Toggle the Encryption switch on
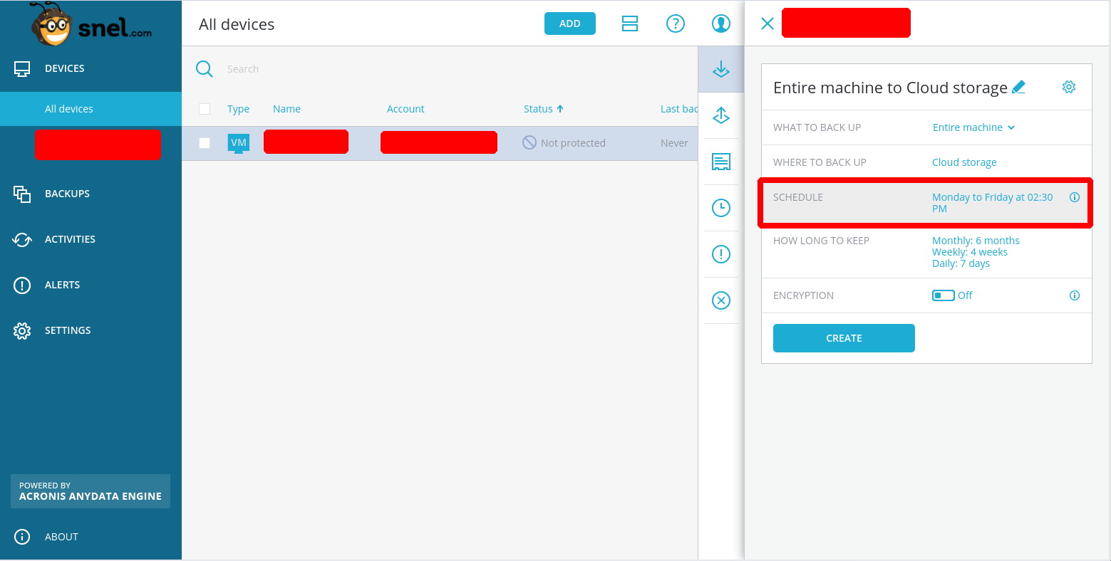Image resolution: width=1111 pixels, height=561 pixels. pos(943,295)
